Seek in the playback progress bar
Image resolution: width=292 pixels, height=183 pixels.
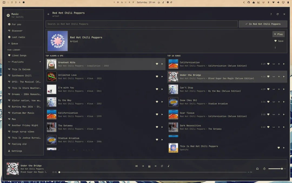click(153, 172)
